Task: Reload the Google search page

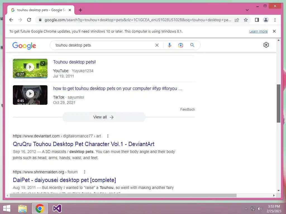Action: pyautogui.click(x=29, y=20)
